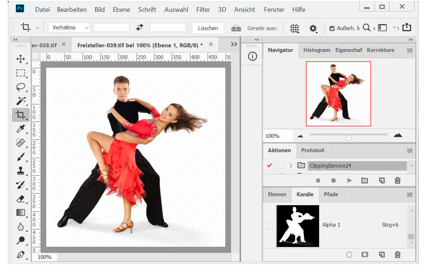Adjust the Navigator zoom slider
The image size is (427, 265).
tap(349, 136)
